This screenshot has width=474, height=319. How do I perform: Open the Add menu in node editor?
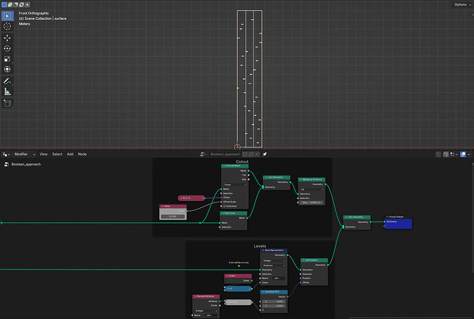coord(70,154)
